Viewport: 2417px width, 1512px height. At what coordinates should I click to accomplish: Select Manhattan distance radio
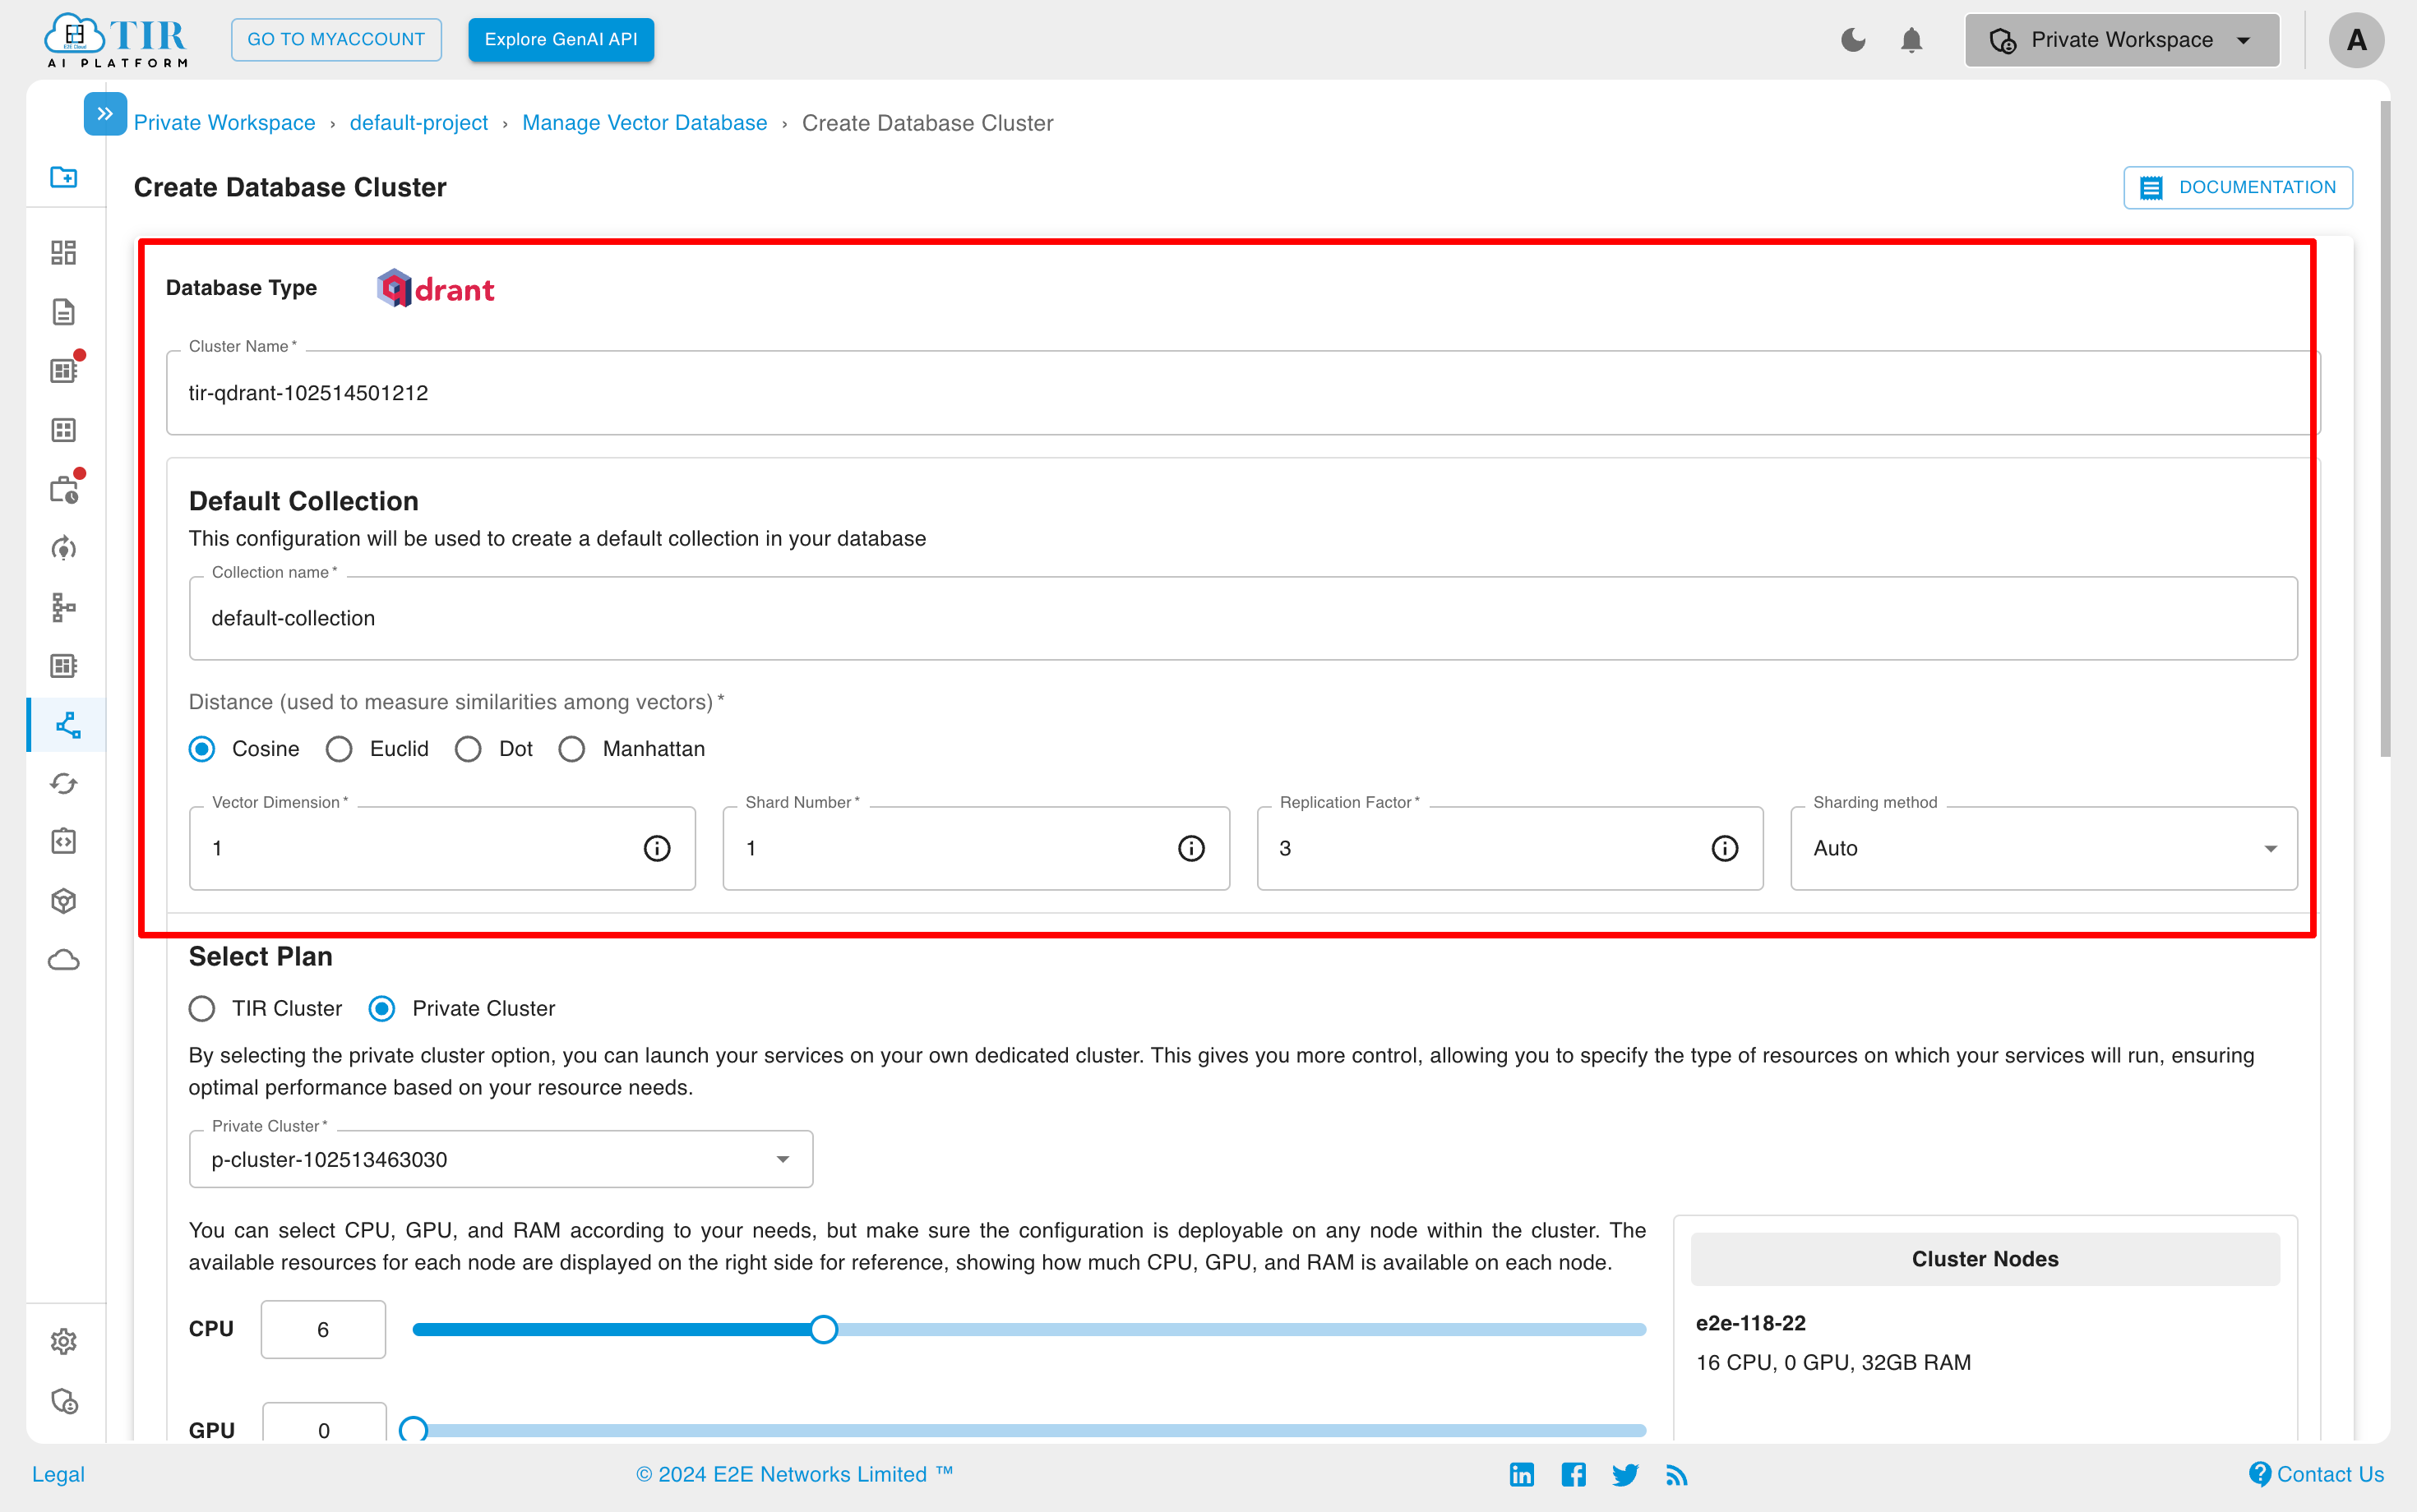(x=571, y=749)
